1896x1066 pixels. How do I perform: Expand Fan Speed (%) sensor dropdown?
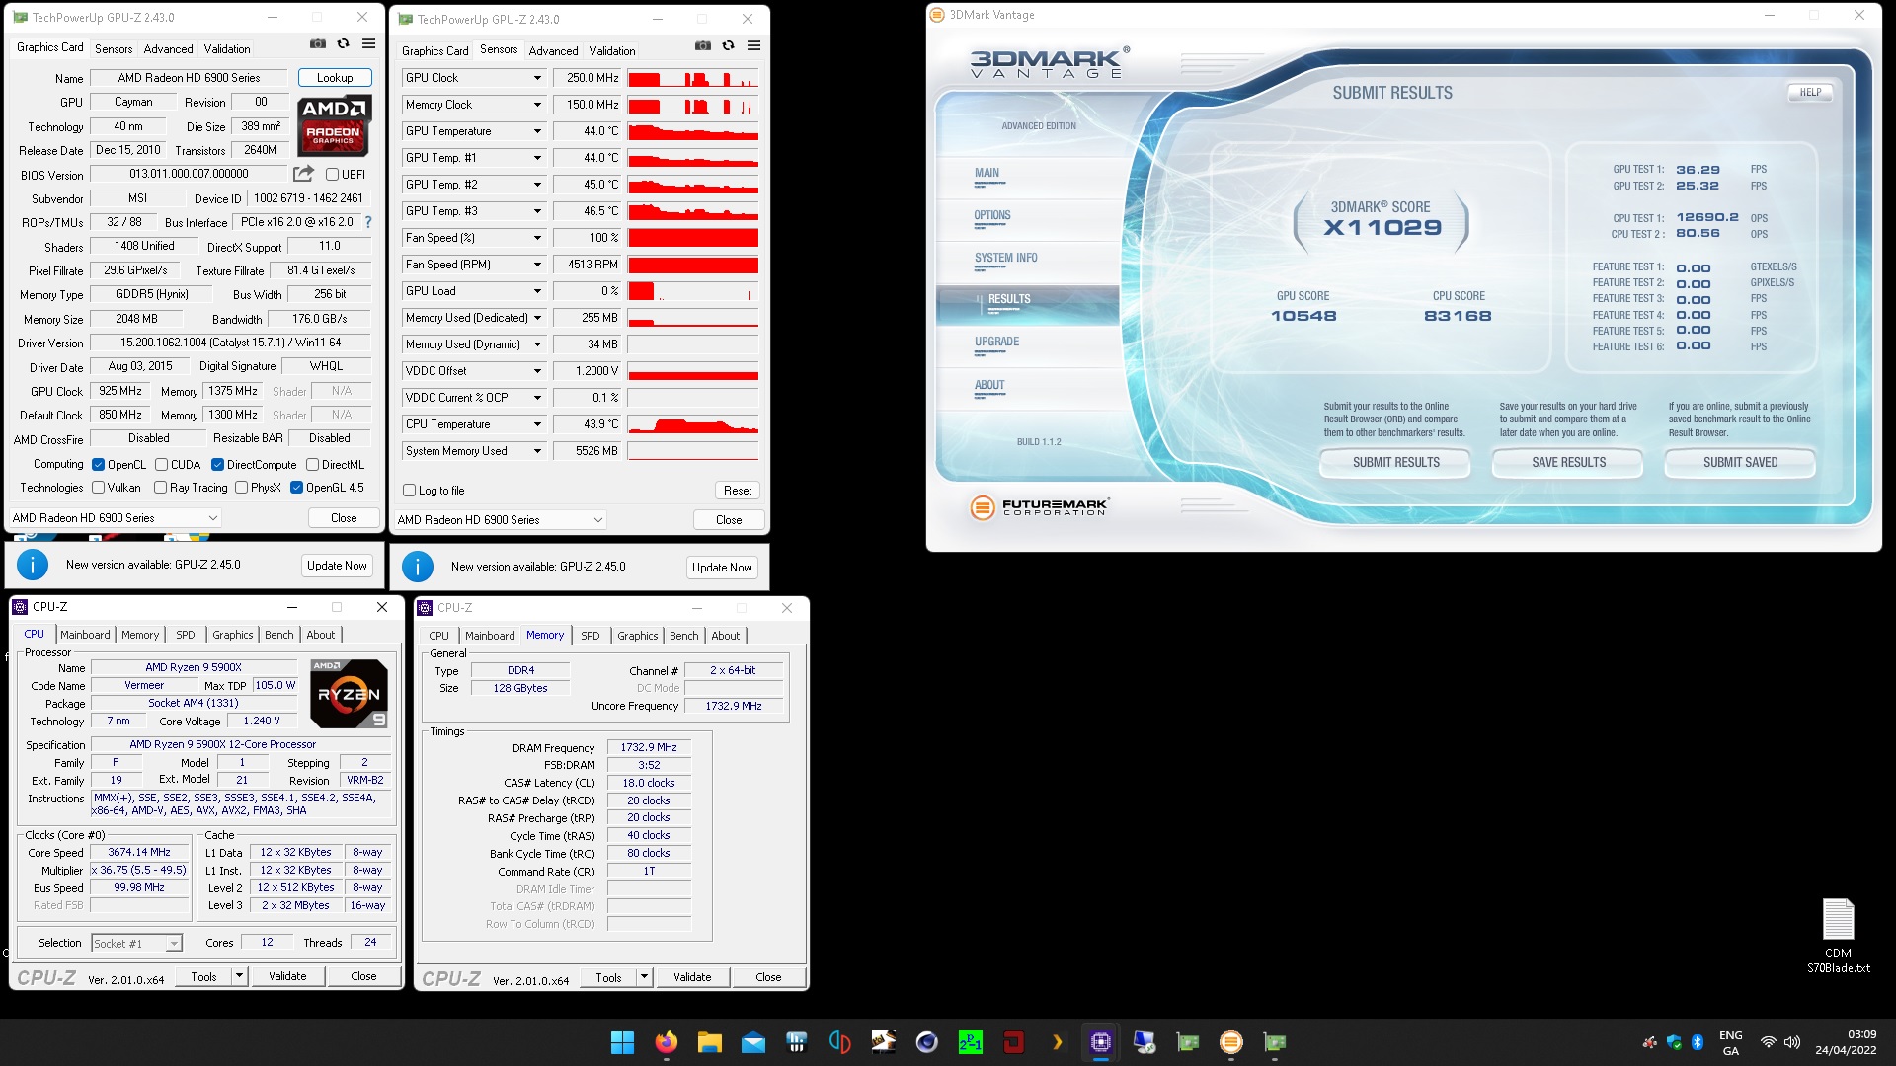[537, 238]
